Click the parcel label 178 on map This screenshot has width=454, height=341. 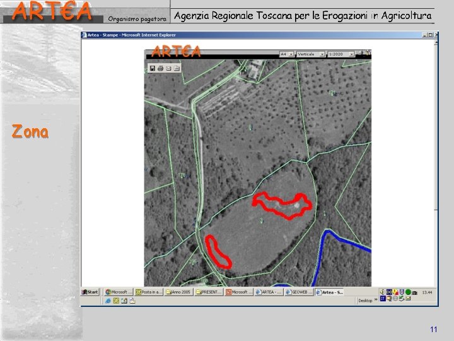click(182, 175)
